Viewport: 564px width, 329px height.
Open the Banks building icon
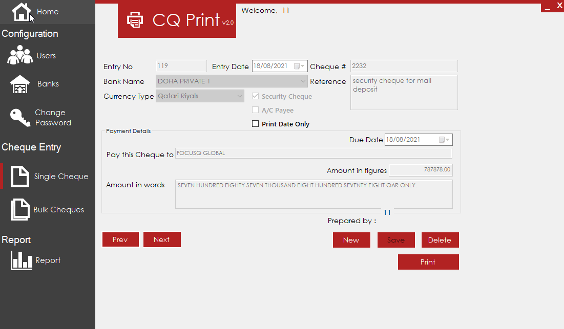pos(20,84)
